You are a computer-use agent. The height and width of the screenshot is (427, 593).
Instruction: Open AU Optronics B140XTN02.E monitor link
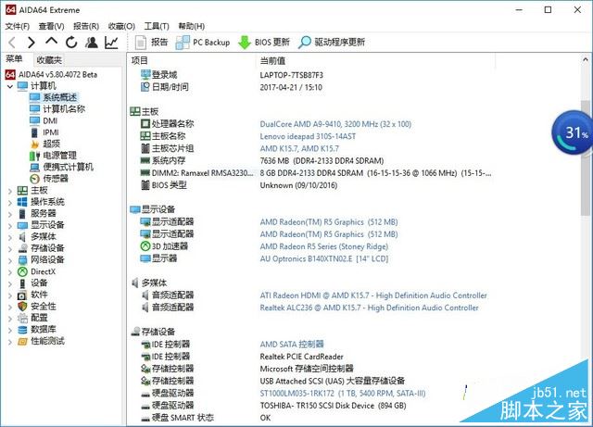click(x=324, y=258)
